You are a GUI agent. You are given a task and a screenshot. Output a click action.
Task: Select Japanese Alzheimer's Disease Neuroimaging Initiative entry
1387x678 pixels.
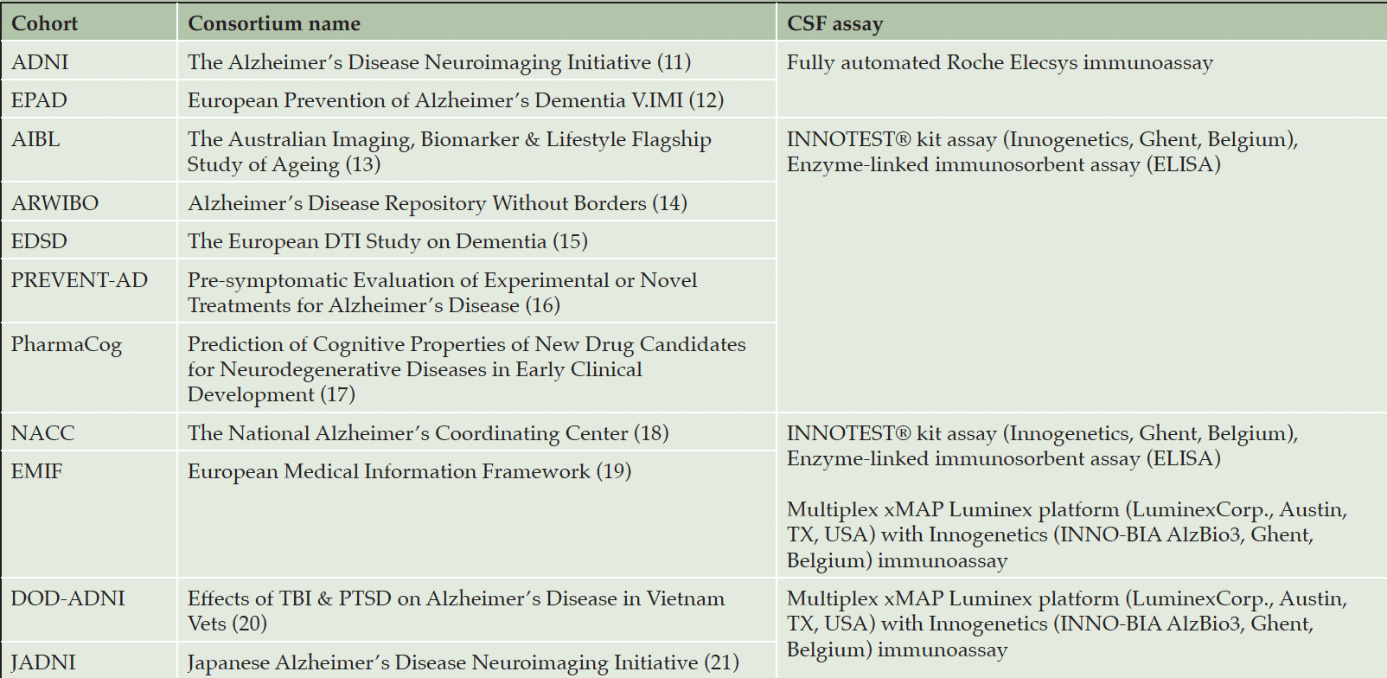click(463, 663)
